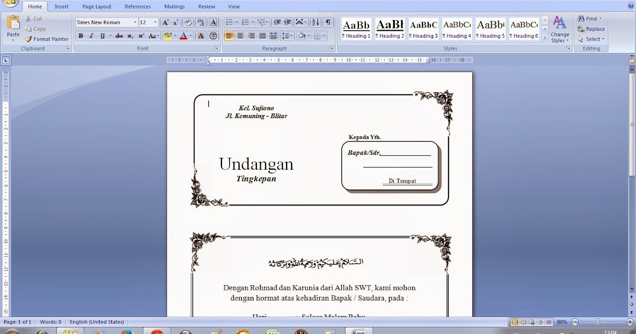Switch to Draft view
The image size is (636, 334).
549,322
